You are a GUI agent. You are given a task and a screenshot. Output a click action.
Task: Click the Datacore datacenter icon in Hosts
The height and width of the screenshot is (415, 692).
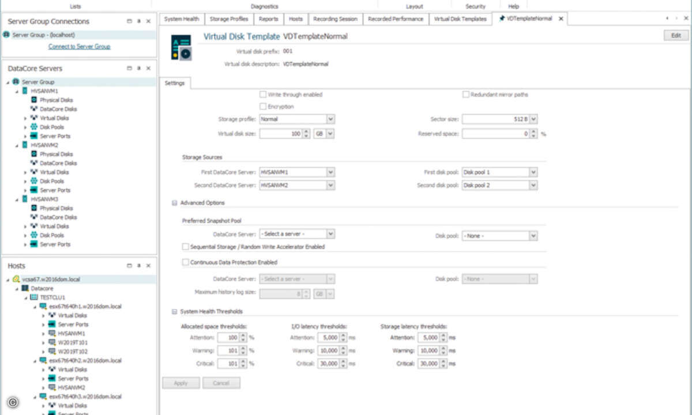[25, 288]
